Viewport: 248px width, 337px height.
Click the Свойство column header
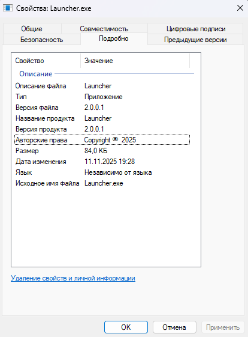46,61
